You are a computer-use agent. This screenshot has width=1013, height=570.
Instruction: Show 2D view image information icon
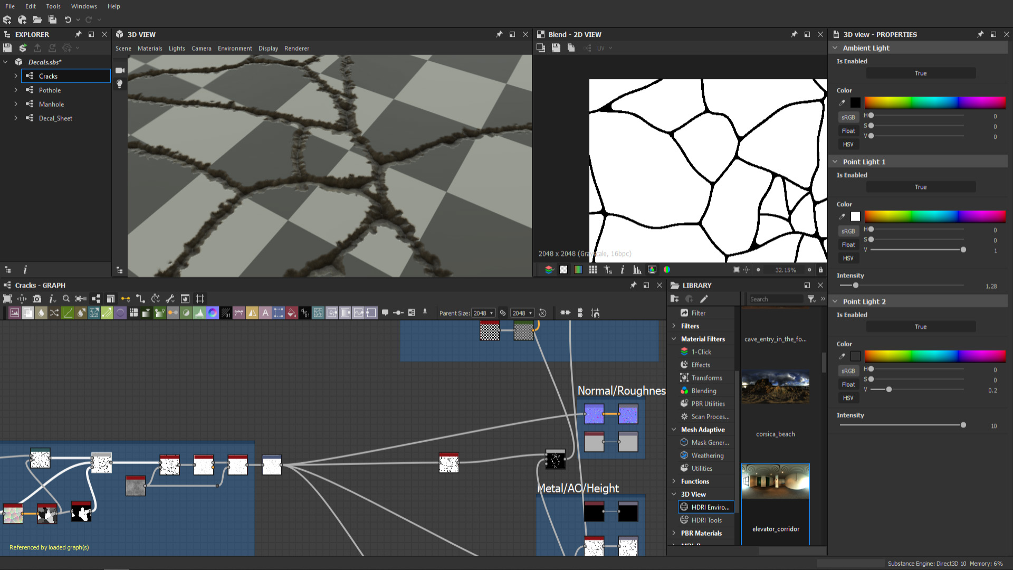(623, 270)
